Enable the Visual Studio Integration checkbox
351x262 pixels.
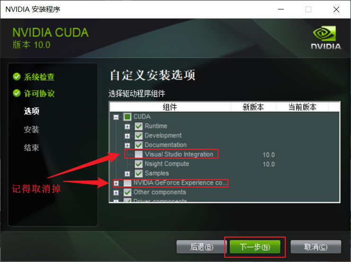pyautogui.click(x=139, y=154)
